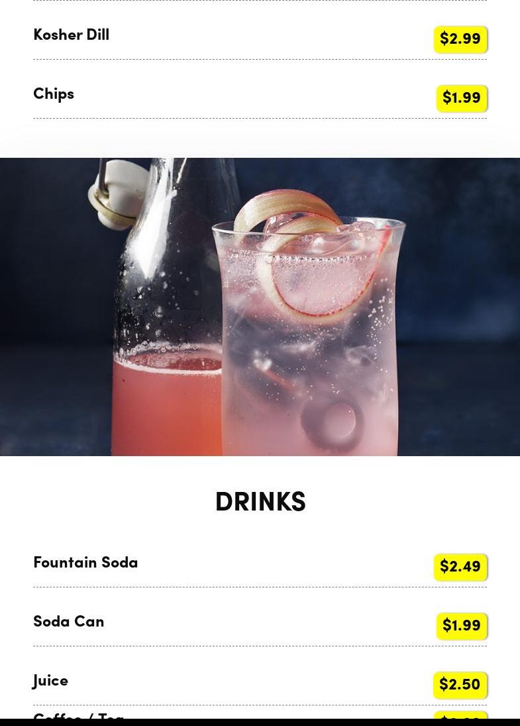The image size is (520, 726).
Task: Click the dotted divider below the Chips row
Action: point(260,119)
